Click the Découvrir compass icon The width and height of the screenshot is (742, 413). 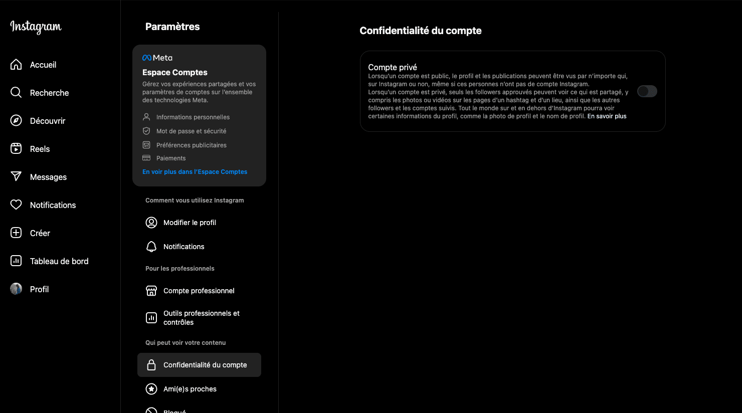(x=16, y=121)
